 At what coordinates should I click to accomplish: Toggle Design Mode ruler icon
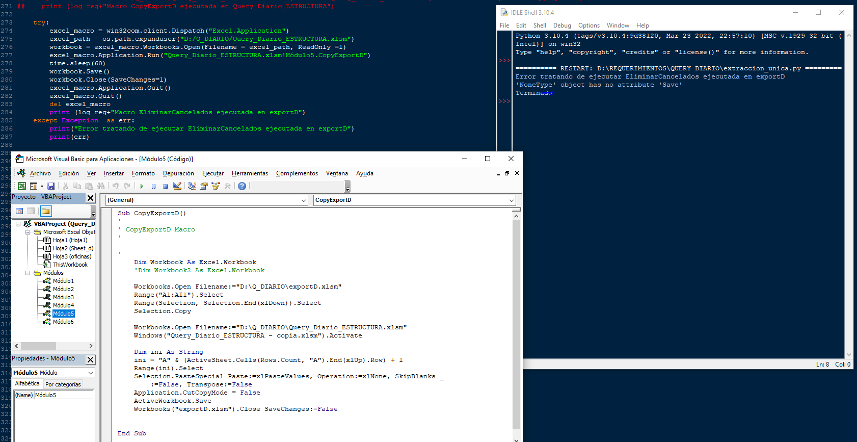177,186
